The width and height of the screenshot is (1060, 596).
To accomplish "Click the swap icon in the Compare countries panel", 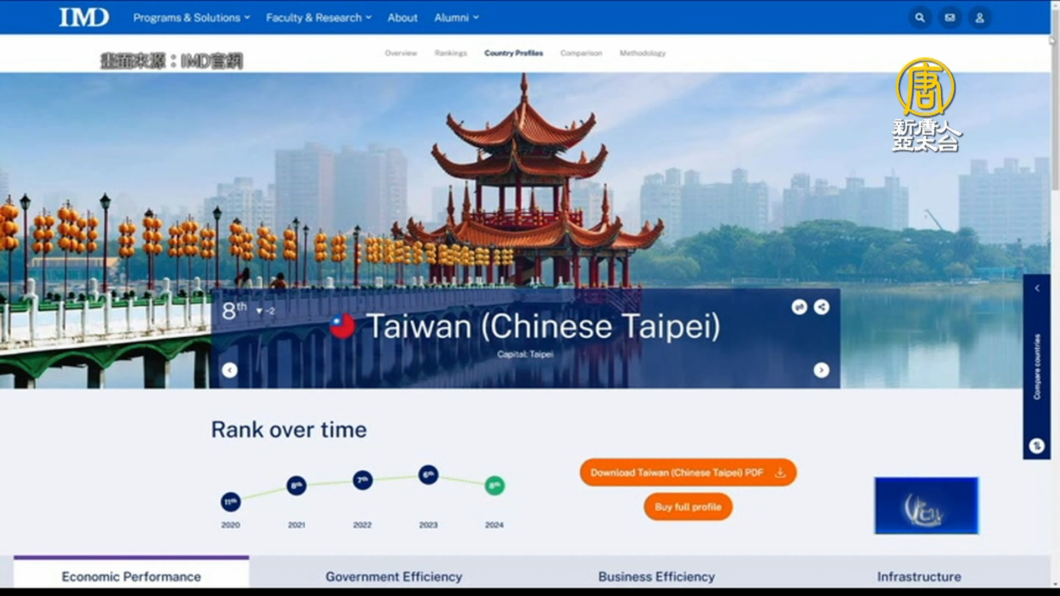I will tap(1037, 445).
